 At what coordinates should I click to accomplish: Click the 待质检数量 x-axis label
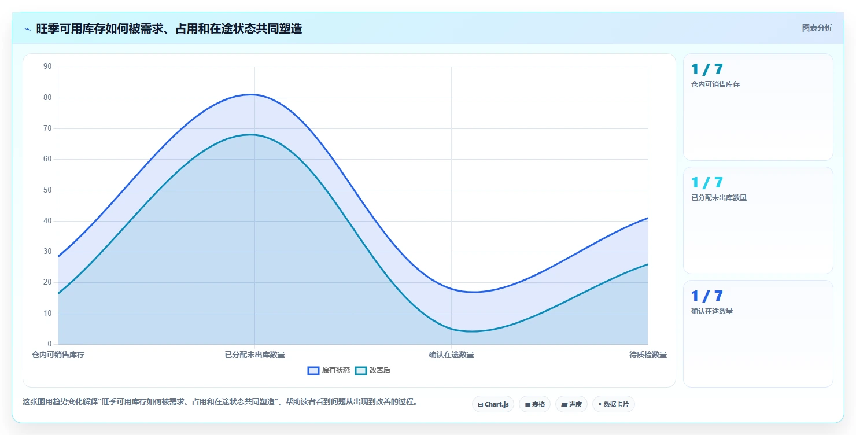[648, 355]
